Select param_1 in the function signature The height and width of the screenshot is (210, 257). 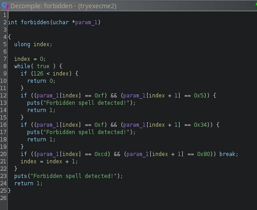coord(86,22)
